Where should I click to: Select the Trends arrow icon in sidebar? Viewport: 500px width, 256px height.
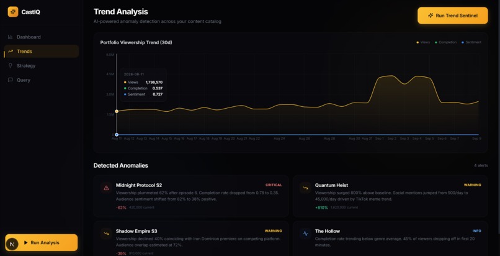10,52
